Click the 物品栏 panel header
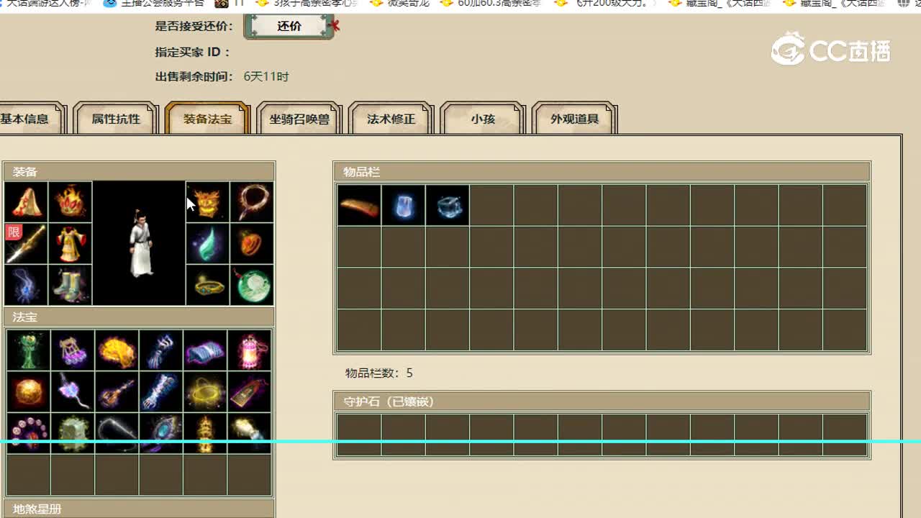The width and height of the screenshot is (921, 518). [602, 172]
